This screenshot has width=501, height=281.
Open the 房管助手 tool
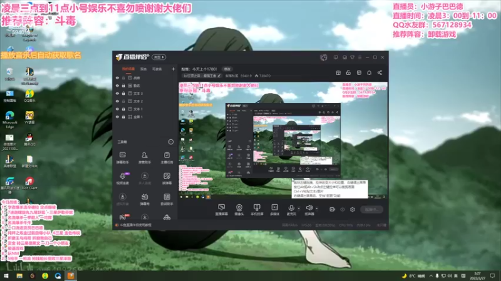click(x=145, y=158)
